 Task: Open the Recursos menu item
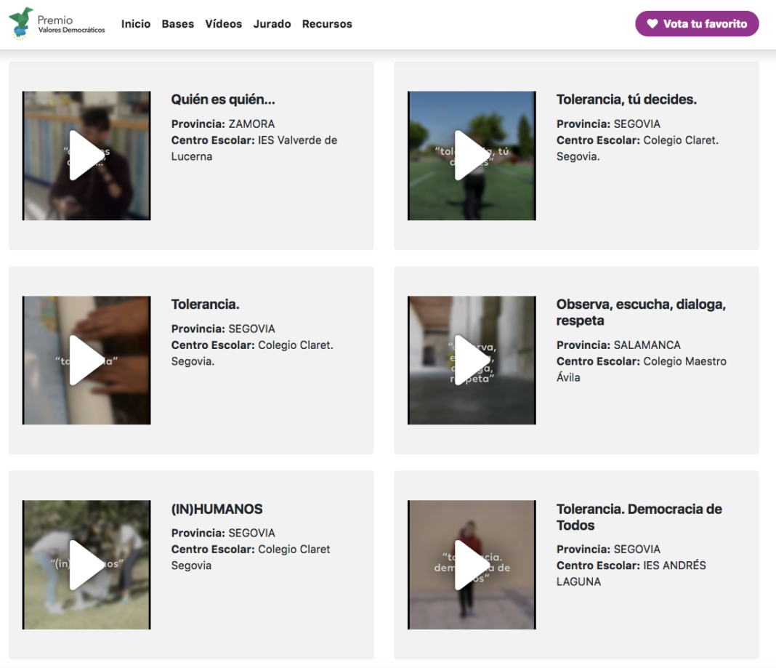[x=327, y=24]
